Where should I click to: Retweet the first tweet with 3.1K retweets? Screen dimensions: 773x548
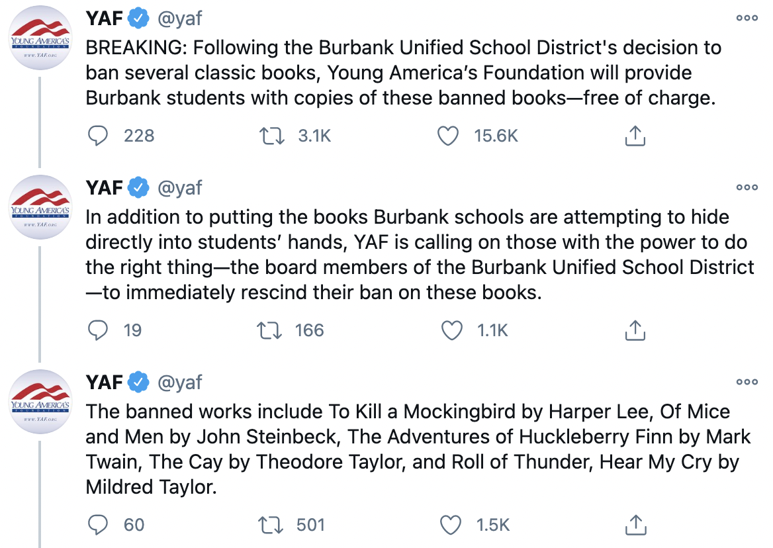coord(271,136)
